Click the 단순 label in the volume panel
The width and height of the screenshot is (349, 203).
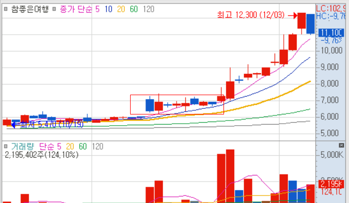47,147
